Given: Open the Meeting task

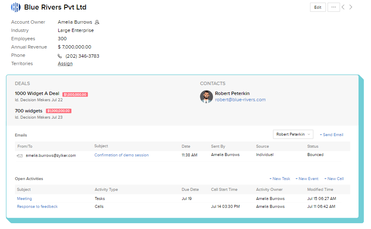Looking at the screenshot, I should tap(25, 199).
